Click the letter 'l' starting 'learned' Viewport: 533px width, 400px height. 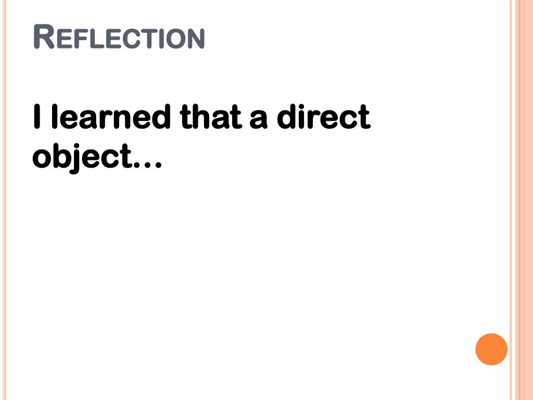point(54,117)
